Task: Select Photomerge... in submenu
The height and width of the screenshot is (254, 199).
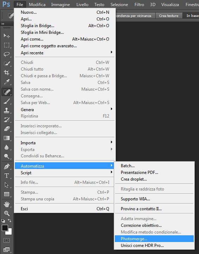Action: point(154,238)
